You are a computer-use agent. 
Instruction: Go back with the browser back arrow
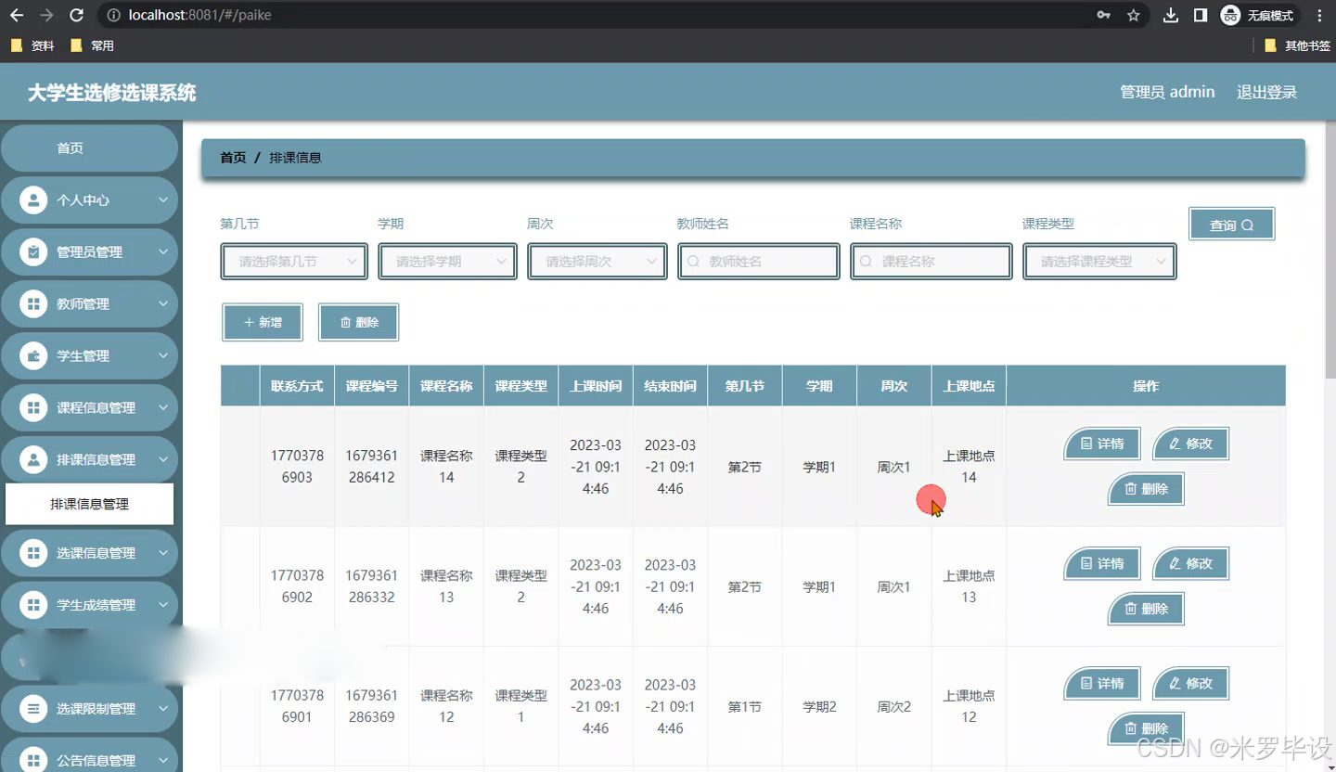[16, 15]
